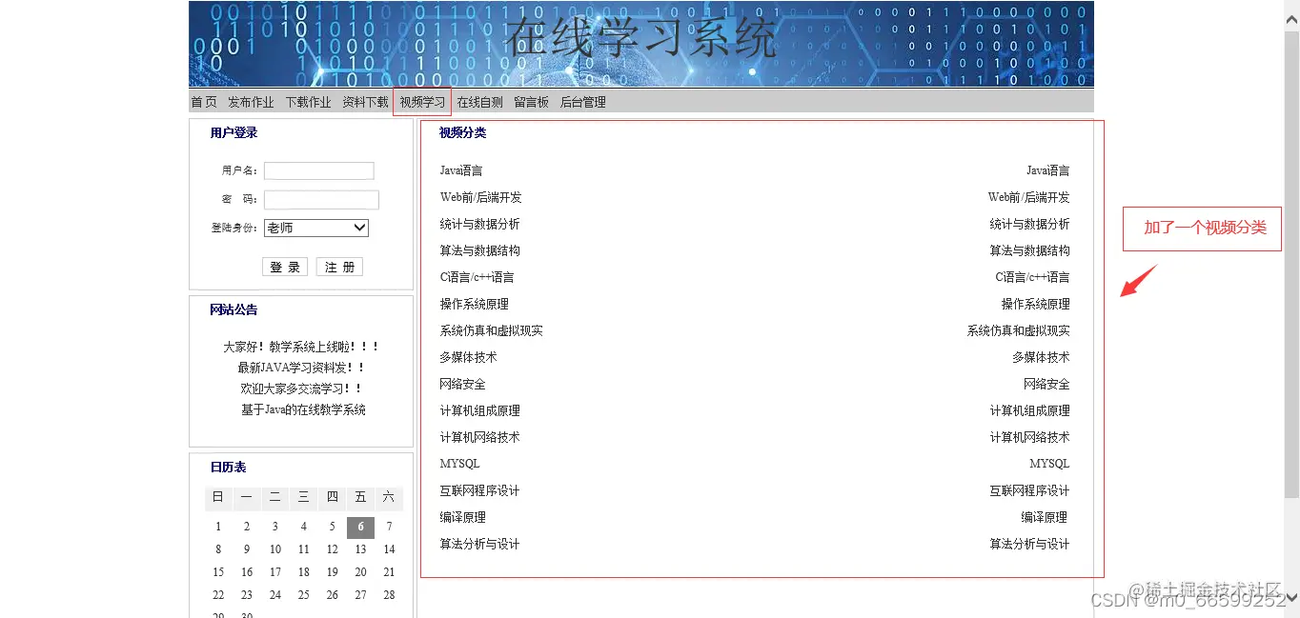
Task: Open the 下载作业 page
Action: pyautogui.click(x=307, y=101)
